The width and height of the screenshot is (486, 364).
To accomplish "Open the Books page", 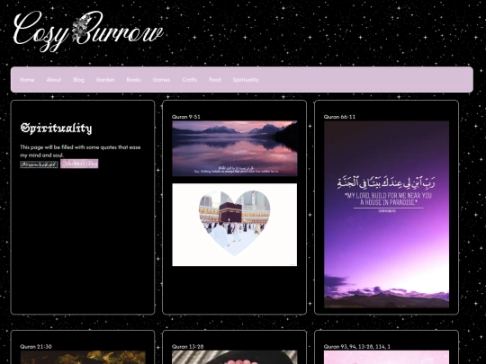I will click(133, 80).
